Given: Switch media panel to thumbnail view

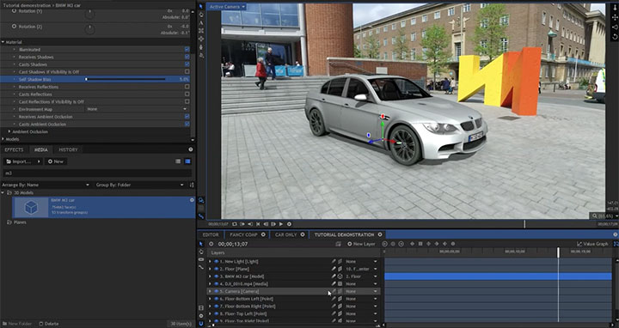Looking at the screenshot, I should click(187, 161).
